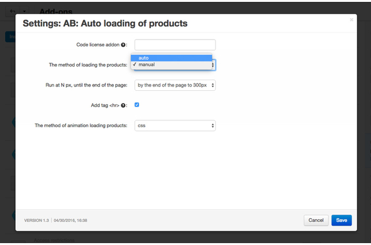Click the dialog title 'Settings: AB: Auto loading of products'

pos(105,23)
